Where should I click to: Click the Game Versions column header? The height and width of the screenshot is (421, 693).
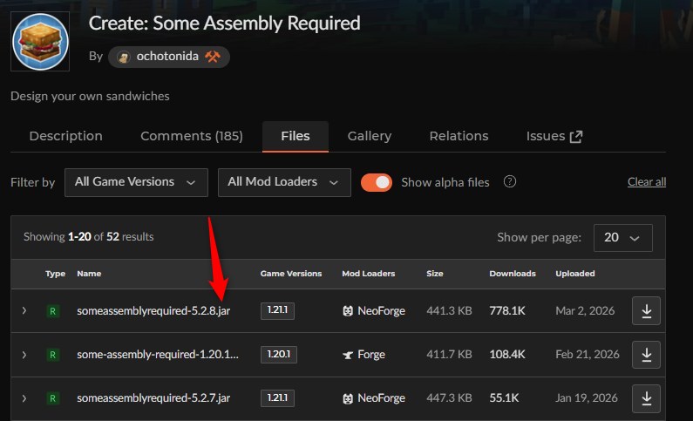click(291, 274)
